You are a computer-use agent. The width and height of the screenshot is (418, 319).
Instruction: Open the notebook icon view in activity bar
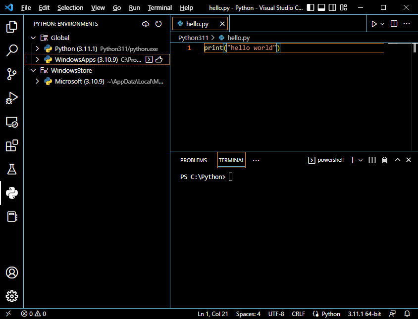pyautogui.click(x=12, y=217)
